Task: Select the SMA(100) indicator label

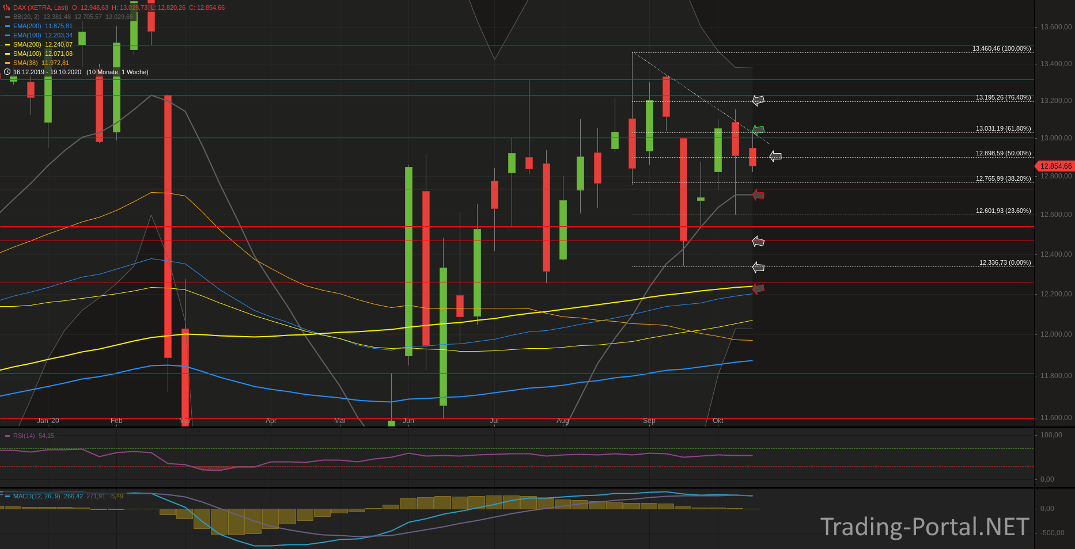Action: (27, 54)
